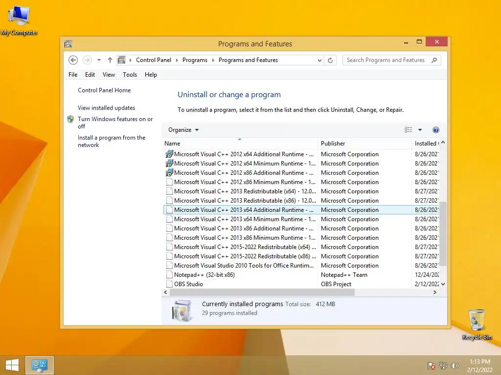Open the help question mark icon
The width and height of the screenshot is (501, 375).
coord(436,130)
